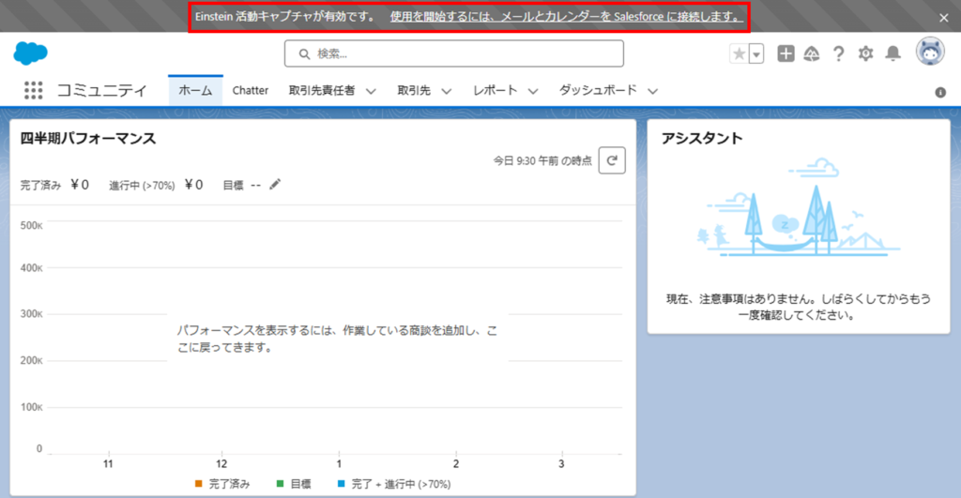Click the コミュニティ app name
This screenshot has width=961, height=498.
click(101, 91)
